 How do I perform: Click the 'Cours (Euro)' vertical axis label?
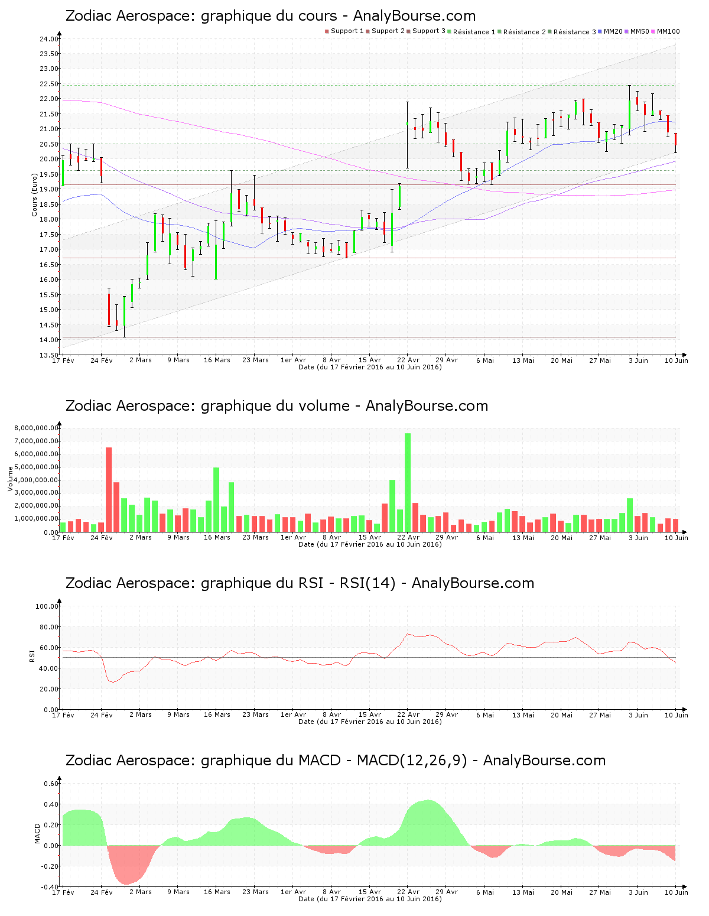tap(34, 194)
